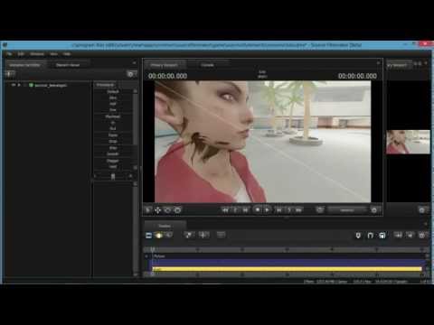Open the File menu
This screenshot has height=325, width=434.
tap(9, 54)
